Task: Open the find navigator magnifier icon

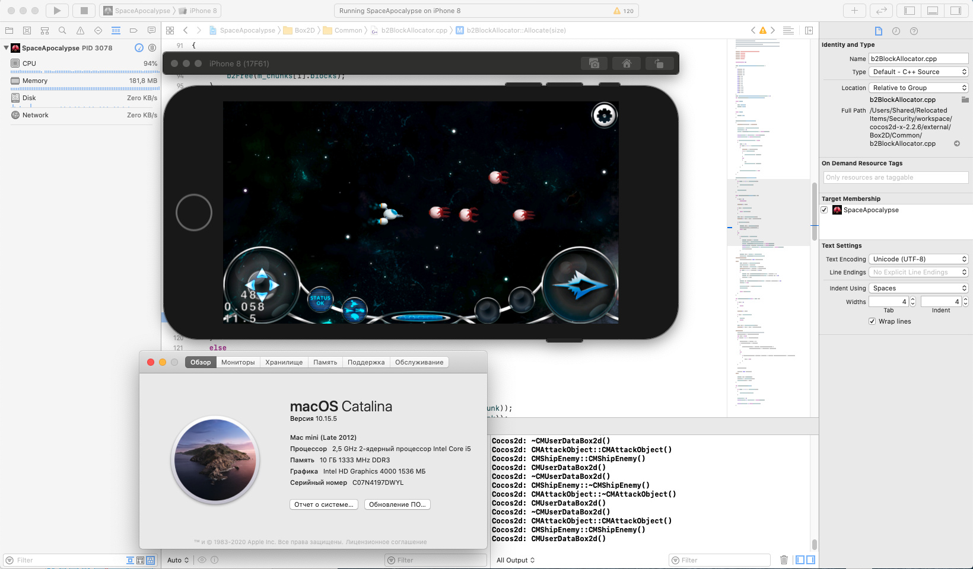Action: [x=62, y=30]
